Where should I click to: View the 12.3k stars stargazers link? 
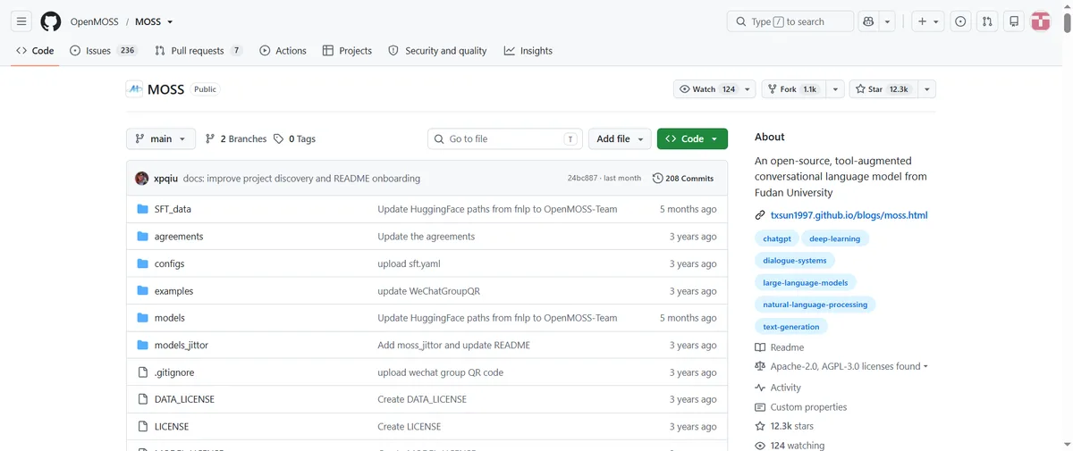pyautogui.click(x=784, y=427)
